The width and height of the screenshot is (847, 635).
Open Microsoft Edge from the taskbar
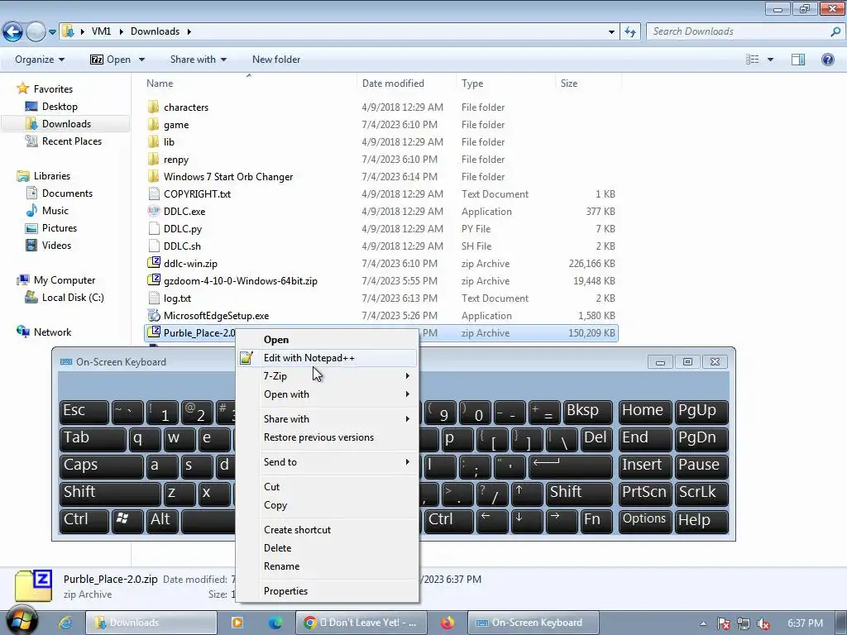(x=275, y=623)
